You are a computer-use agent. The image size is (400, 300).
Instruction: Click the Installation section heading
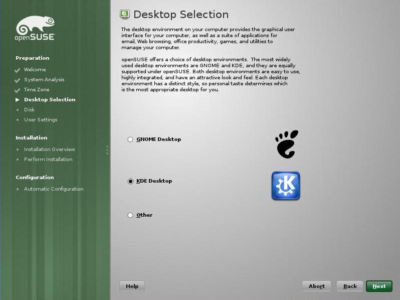tap(32, 137)
